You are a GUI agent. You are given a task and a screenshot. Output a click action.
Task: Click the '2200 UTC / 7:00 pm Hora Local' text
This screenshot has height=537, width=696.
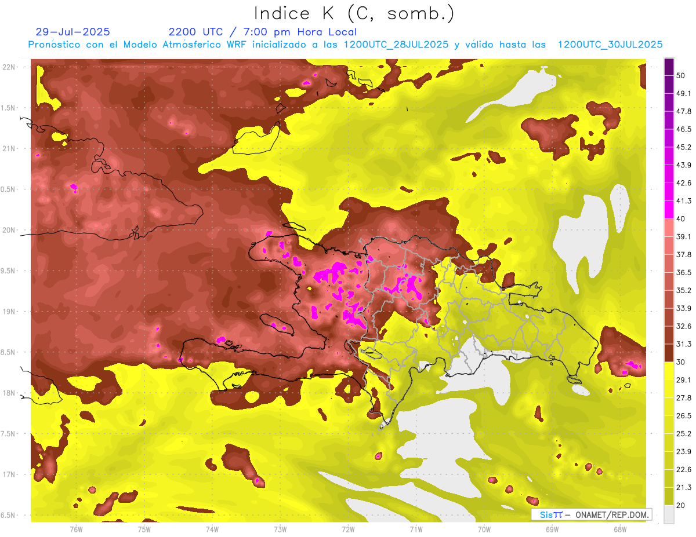click(262, 32)
